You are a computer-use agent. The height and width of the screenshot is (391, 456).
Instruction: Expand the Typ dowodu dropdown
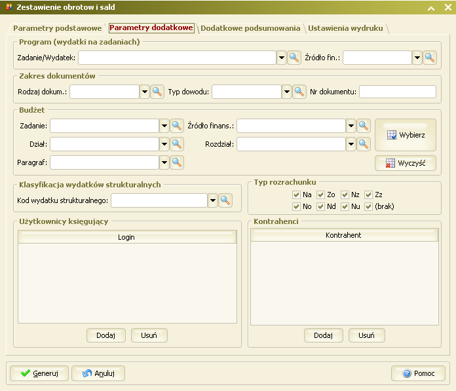[287, 92]
